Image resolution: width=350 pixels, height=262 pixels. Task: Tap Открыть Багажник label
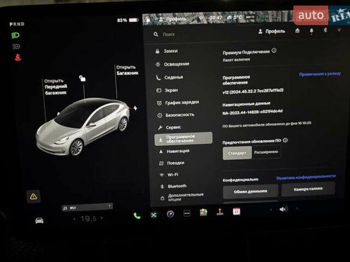click(127, 70)
